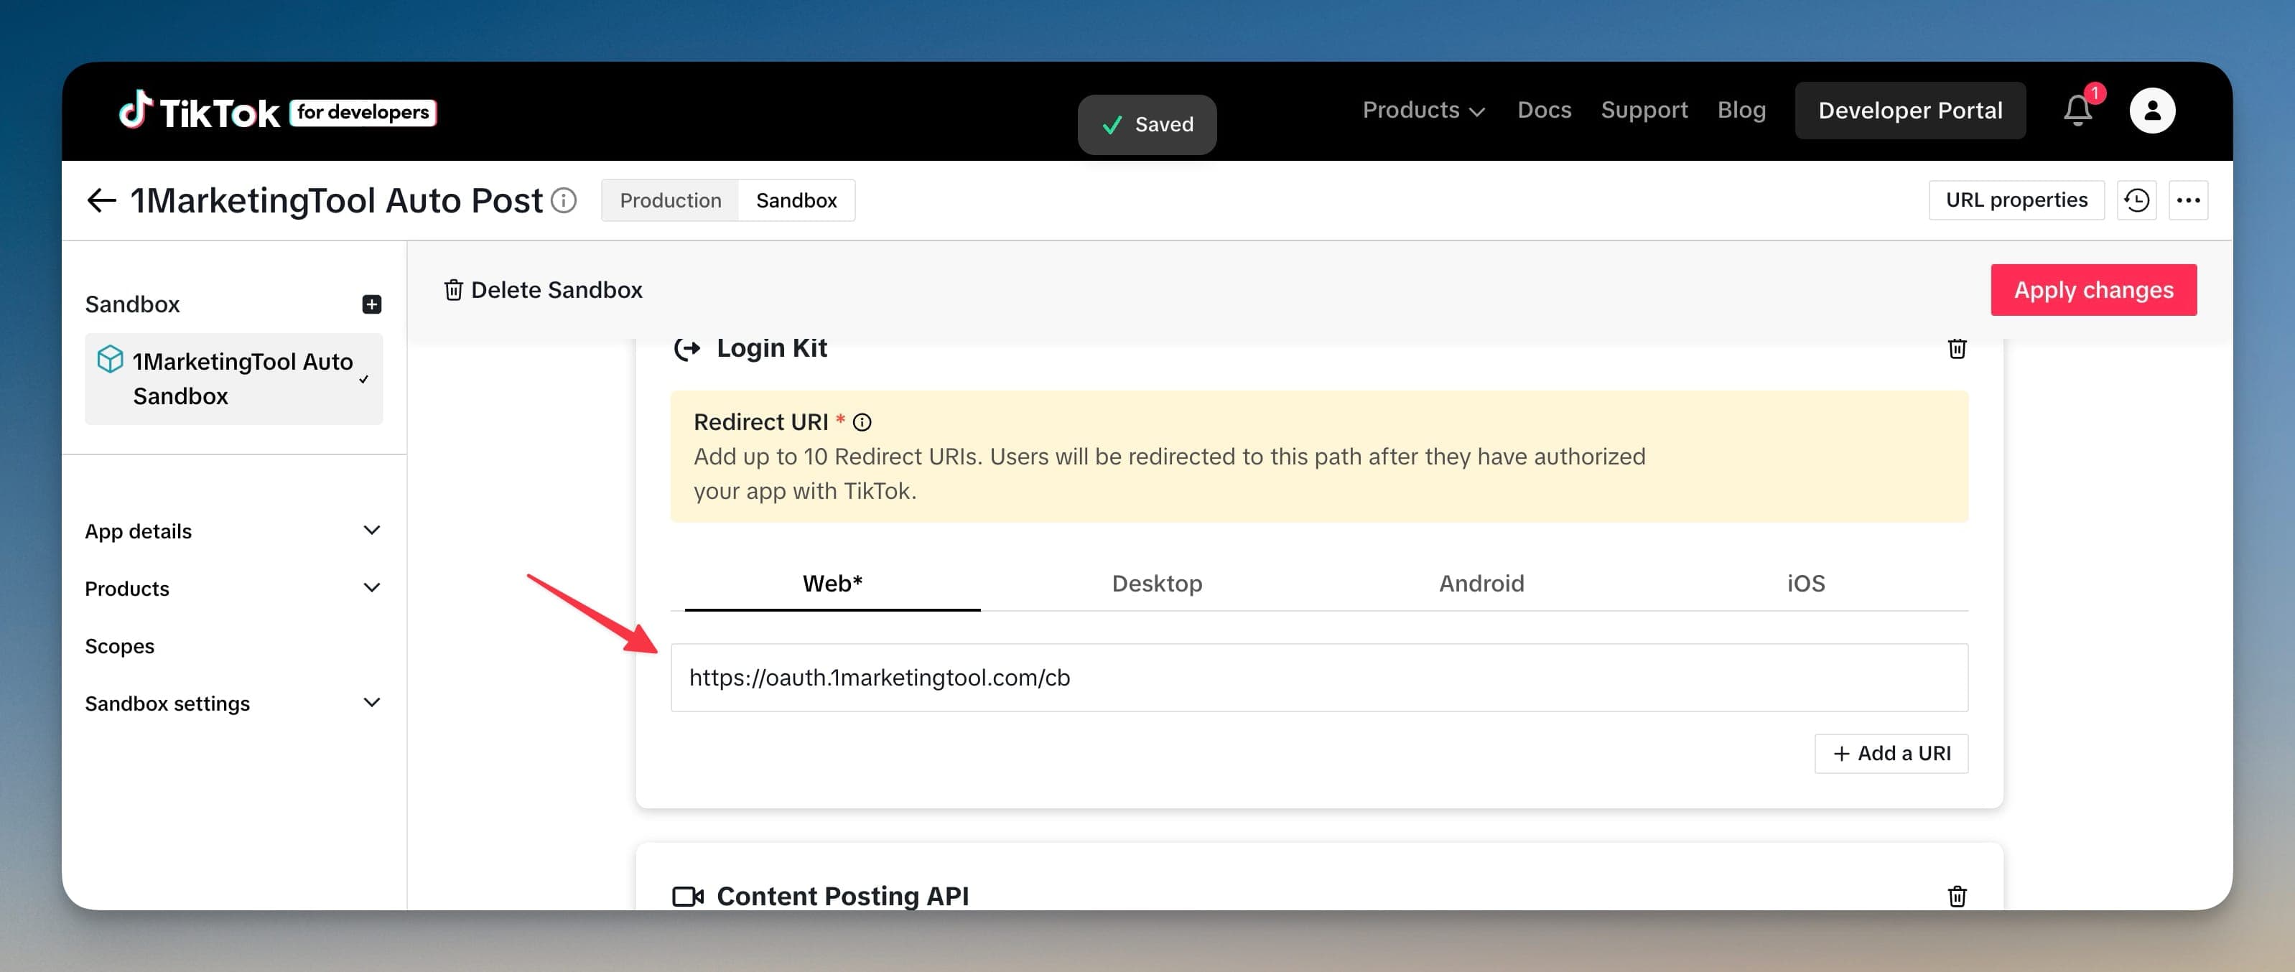The height and width of the screenshot is (972, 2295).
Task: Click the 1MarketingTool Auto Post title
Action: click(337, 200)
